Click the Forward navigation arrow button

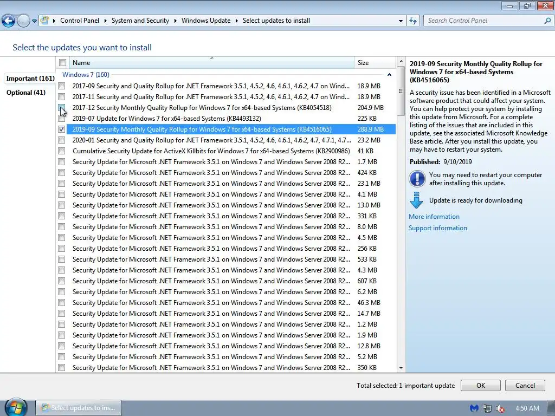[23, 21]
